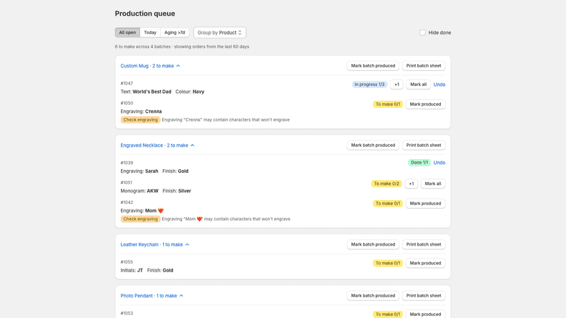Switch to the Today filter tab

coord(150,33)
